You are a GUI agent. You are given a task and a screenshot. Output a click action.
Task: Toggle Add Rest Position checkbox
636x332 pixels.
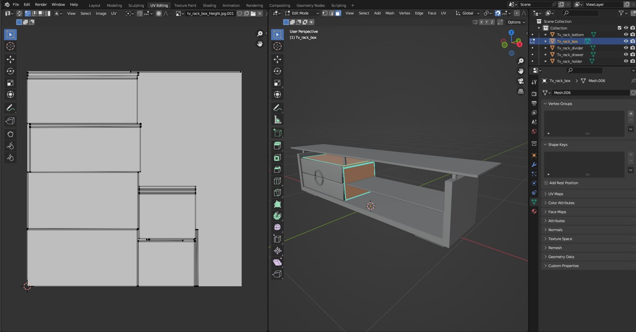pyautogui.click(x=546, y=183)
